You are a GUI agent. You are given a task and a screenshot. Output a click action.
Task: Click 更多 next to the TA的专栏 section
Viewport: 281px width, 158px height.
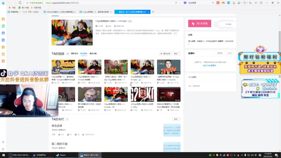click(x=176, y=119)
